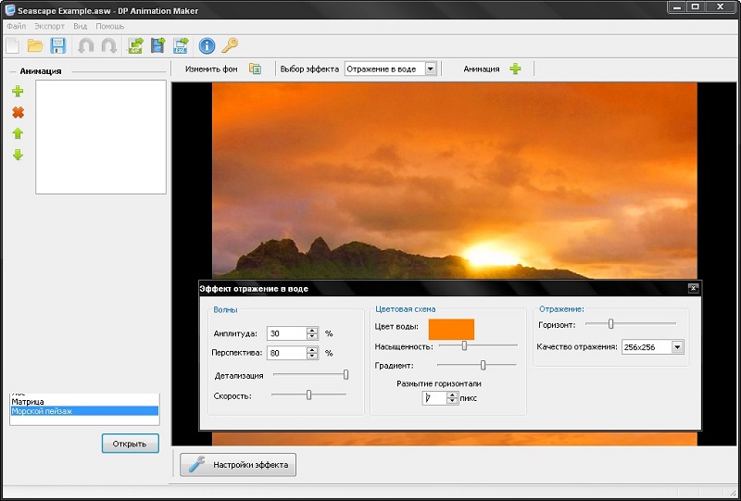Move animation down with green down arrow
741x501 pixels.
18,155
